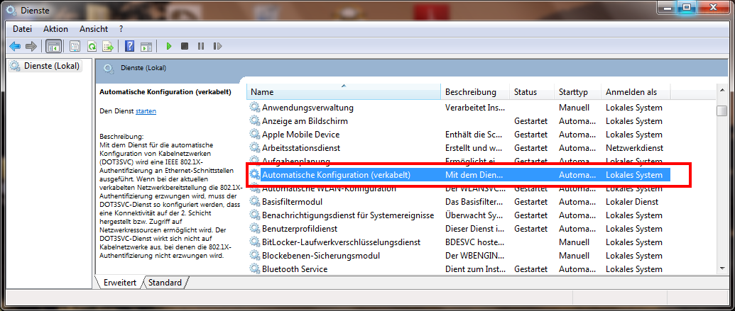
Task: Click the blue Back arrow toolbar icon
Action: (15, 46)
